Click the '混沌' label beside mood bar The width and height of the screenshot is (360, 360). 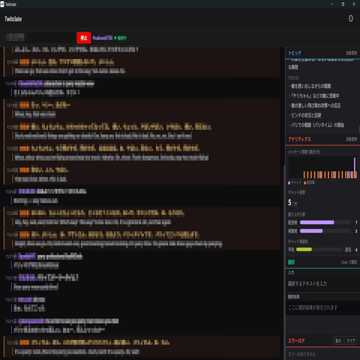348,250
